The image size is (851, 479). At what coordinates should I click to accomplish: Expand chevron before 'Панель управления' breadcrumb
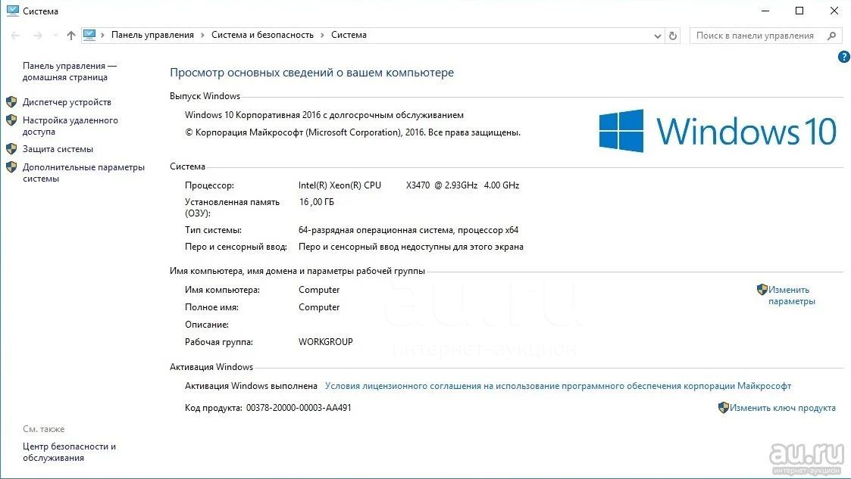coord(102,36)
